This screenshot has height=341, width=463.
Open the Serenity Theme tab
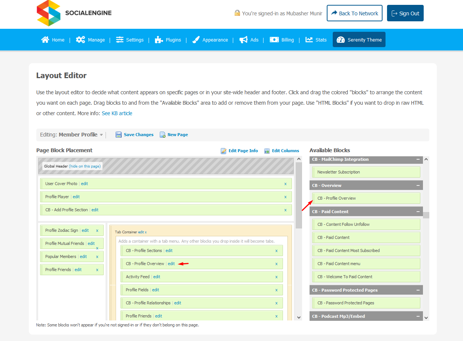tap(359, 40)
